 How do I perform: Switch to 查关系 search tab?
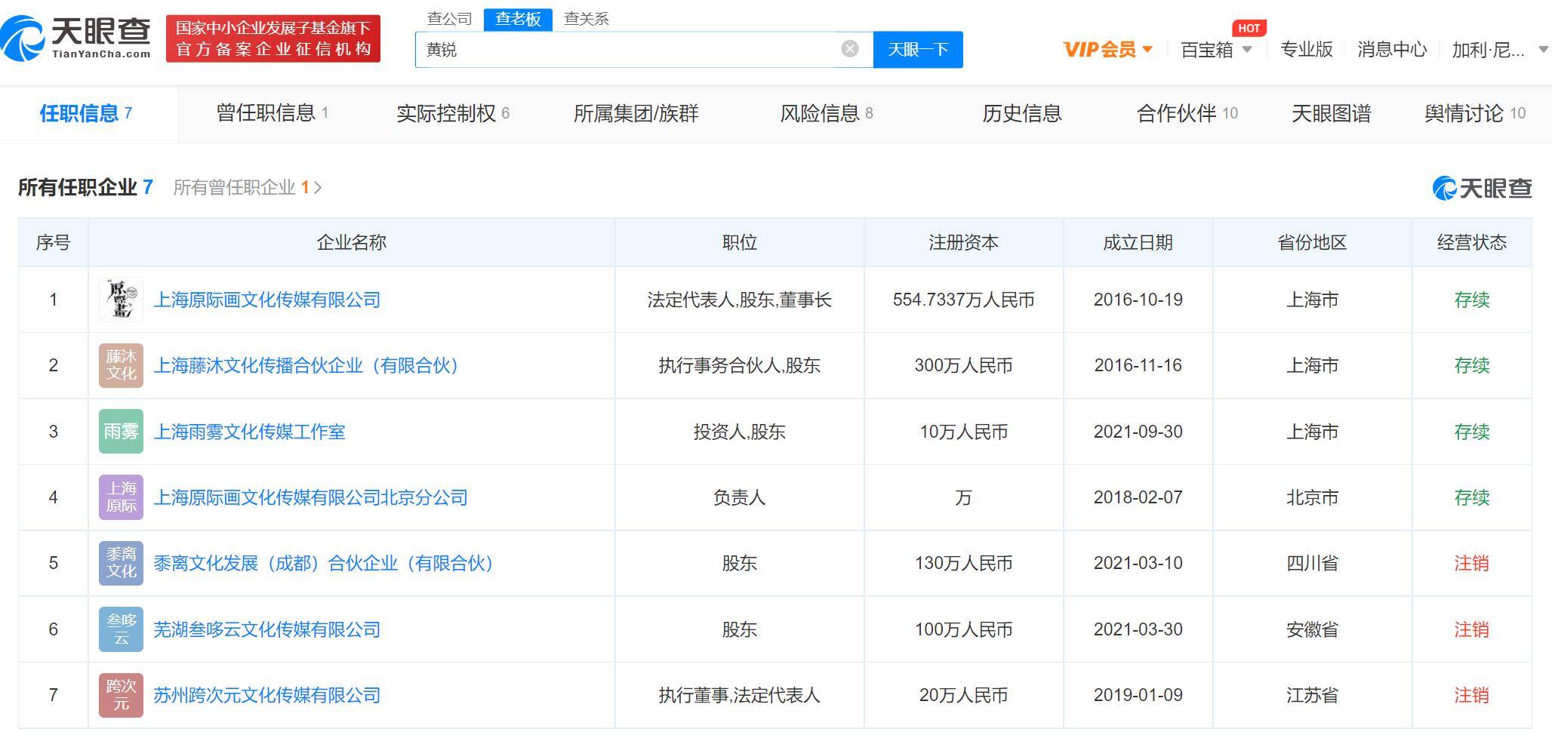[586, 18]
